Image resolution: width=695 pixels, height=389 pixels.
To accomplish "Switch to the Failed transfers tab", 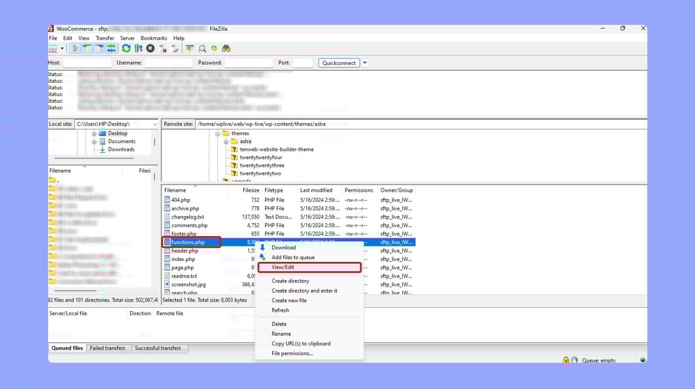I will pos(108,348).
